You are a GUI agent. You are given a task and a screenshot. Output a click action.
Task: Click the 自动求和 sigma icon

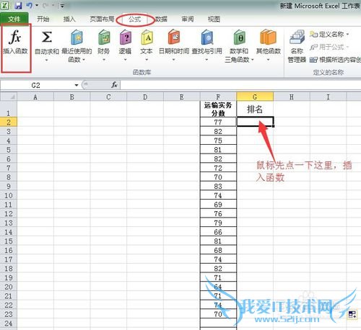(47, 37)
